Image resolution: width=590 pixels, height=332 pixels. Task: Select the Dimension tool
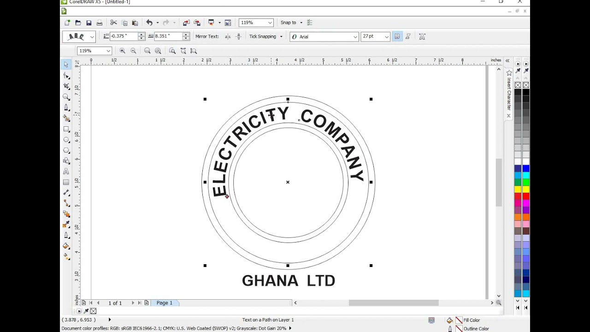pyautogui.click(x=66, y=193)
